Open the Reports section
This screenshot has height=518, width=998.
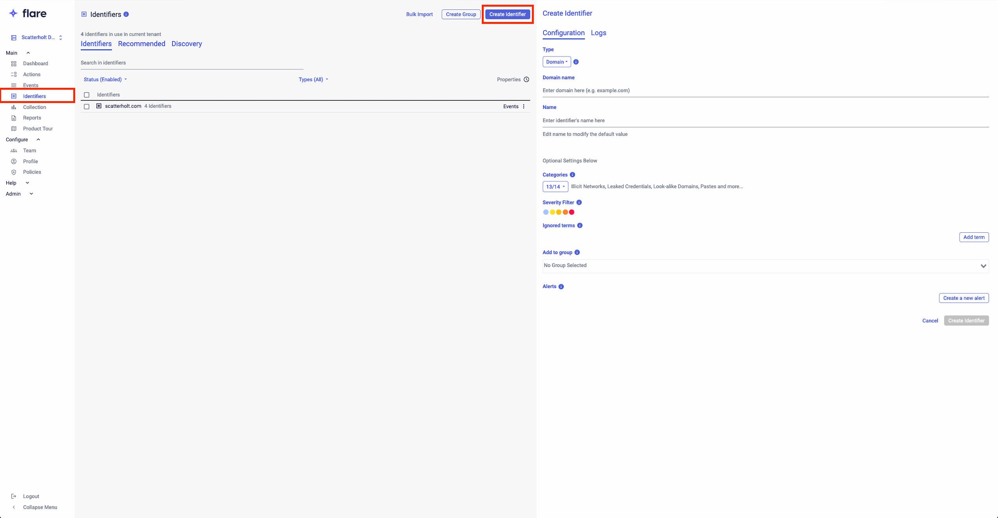[x=32, y=118]
